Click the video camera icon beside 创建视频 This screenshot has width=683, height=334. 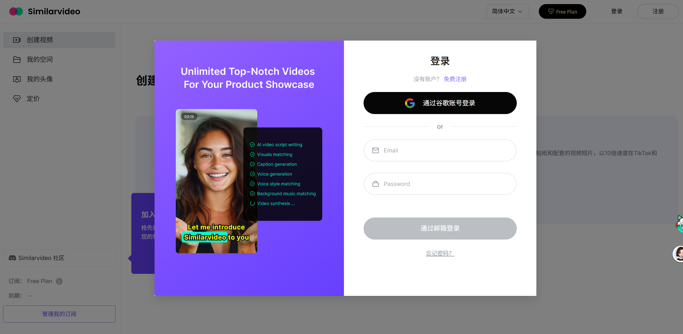17,40
